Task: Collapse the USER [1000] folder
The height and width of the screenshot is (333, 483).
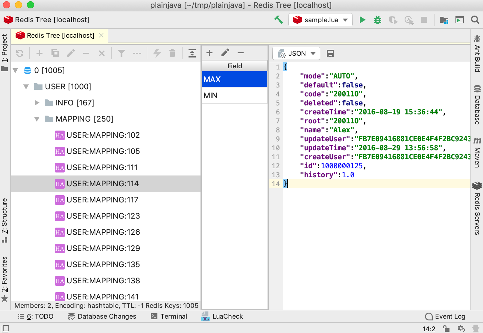Action: [26, 87]
